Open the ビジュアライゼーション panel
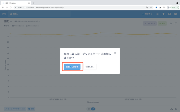180x112 pixels. click(x=15, y=109)
